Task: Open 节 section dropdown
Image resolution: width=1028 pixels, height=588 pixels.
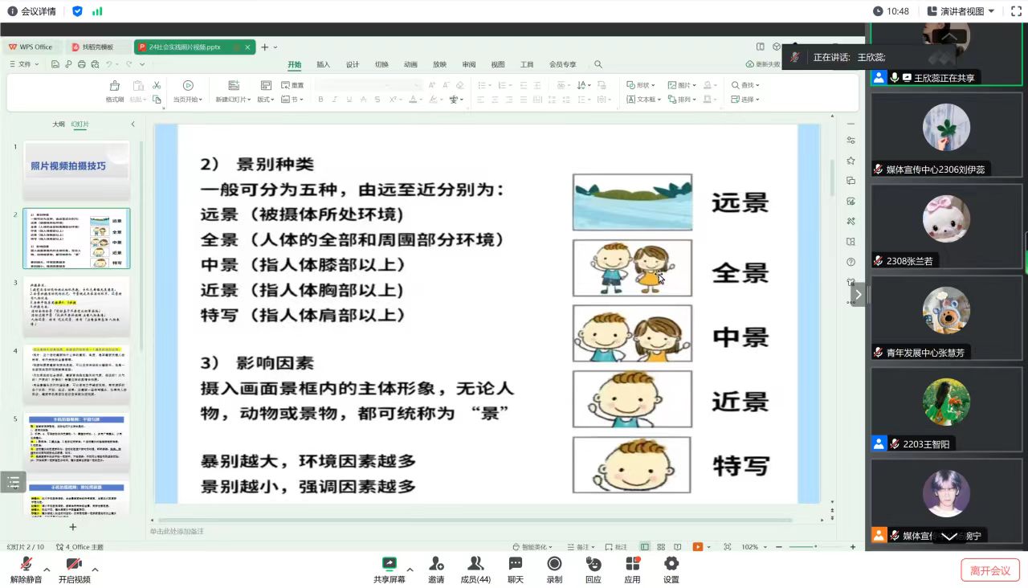Action: pos(292,100)
